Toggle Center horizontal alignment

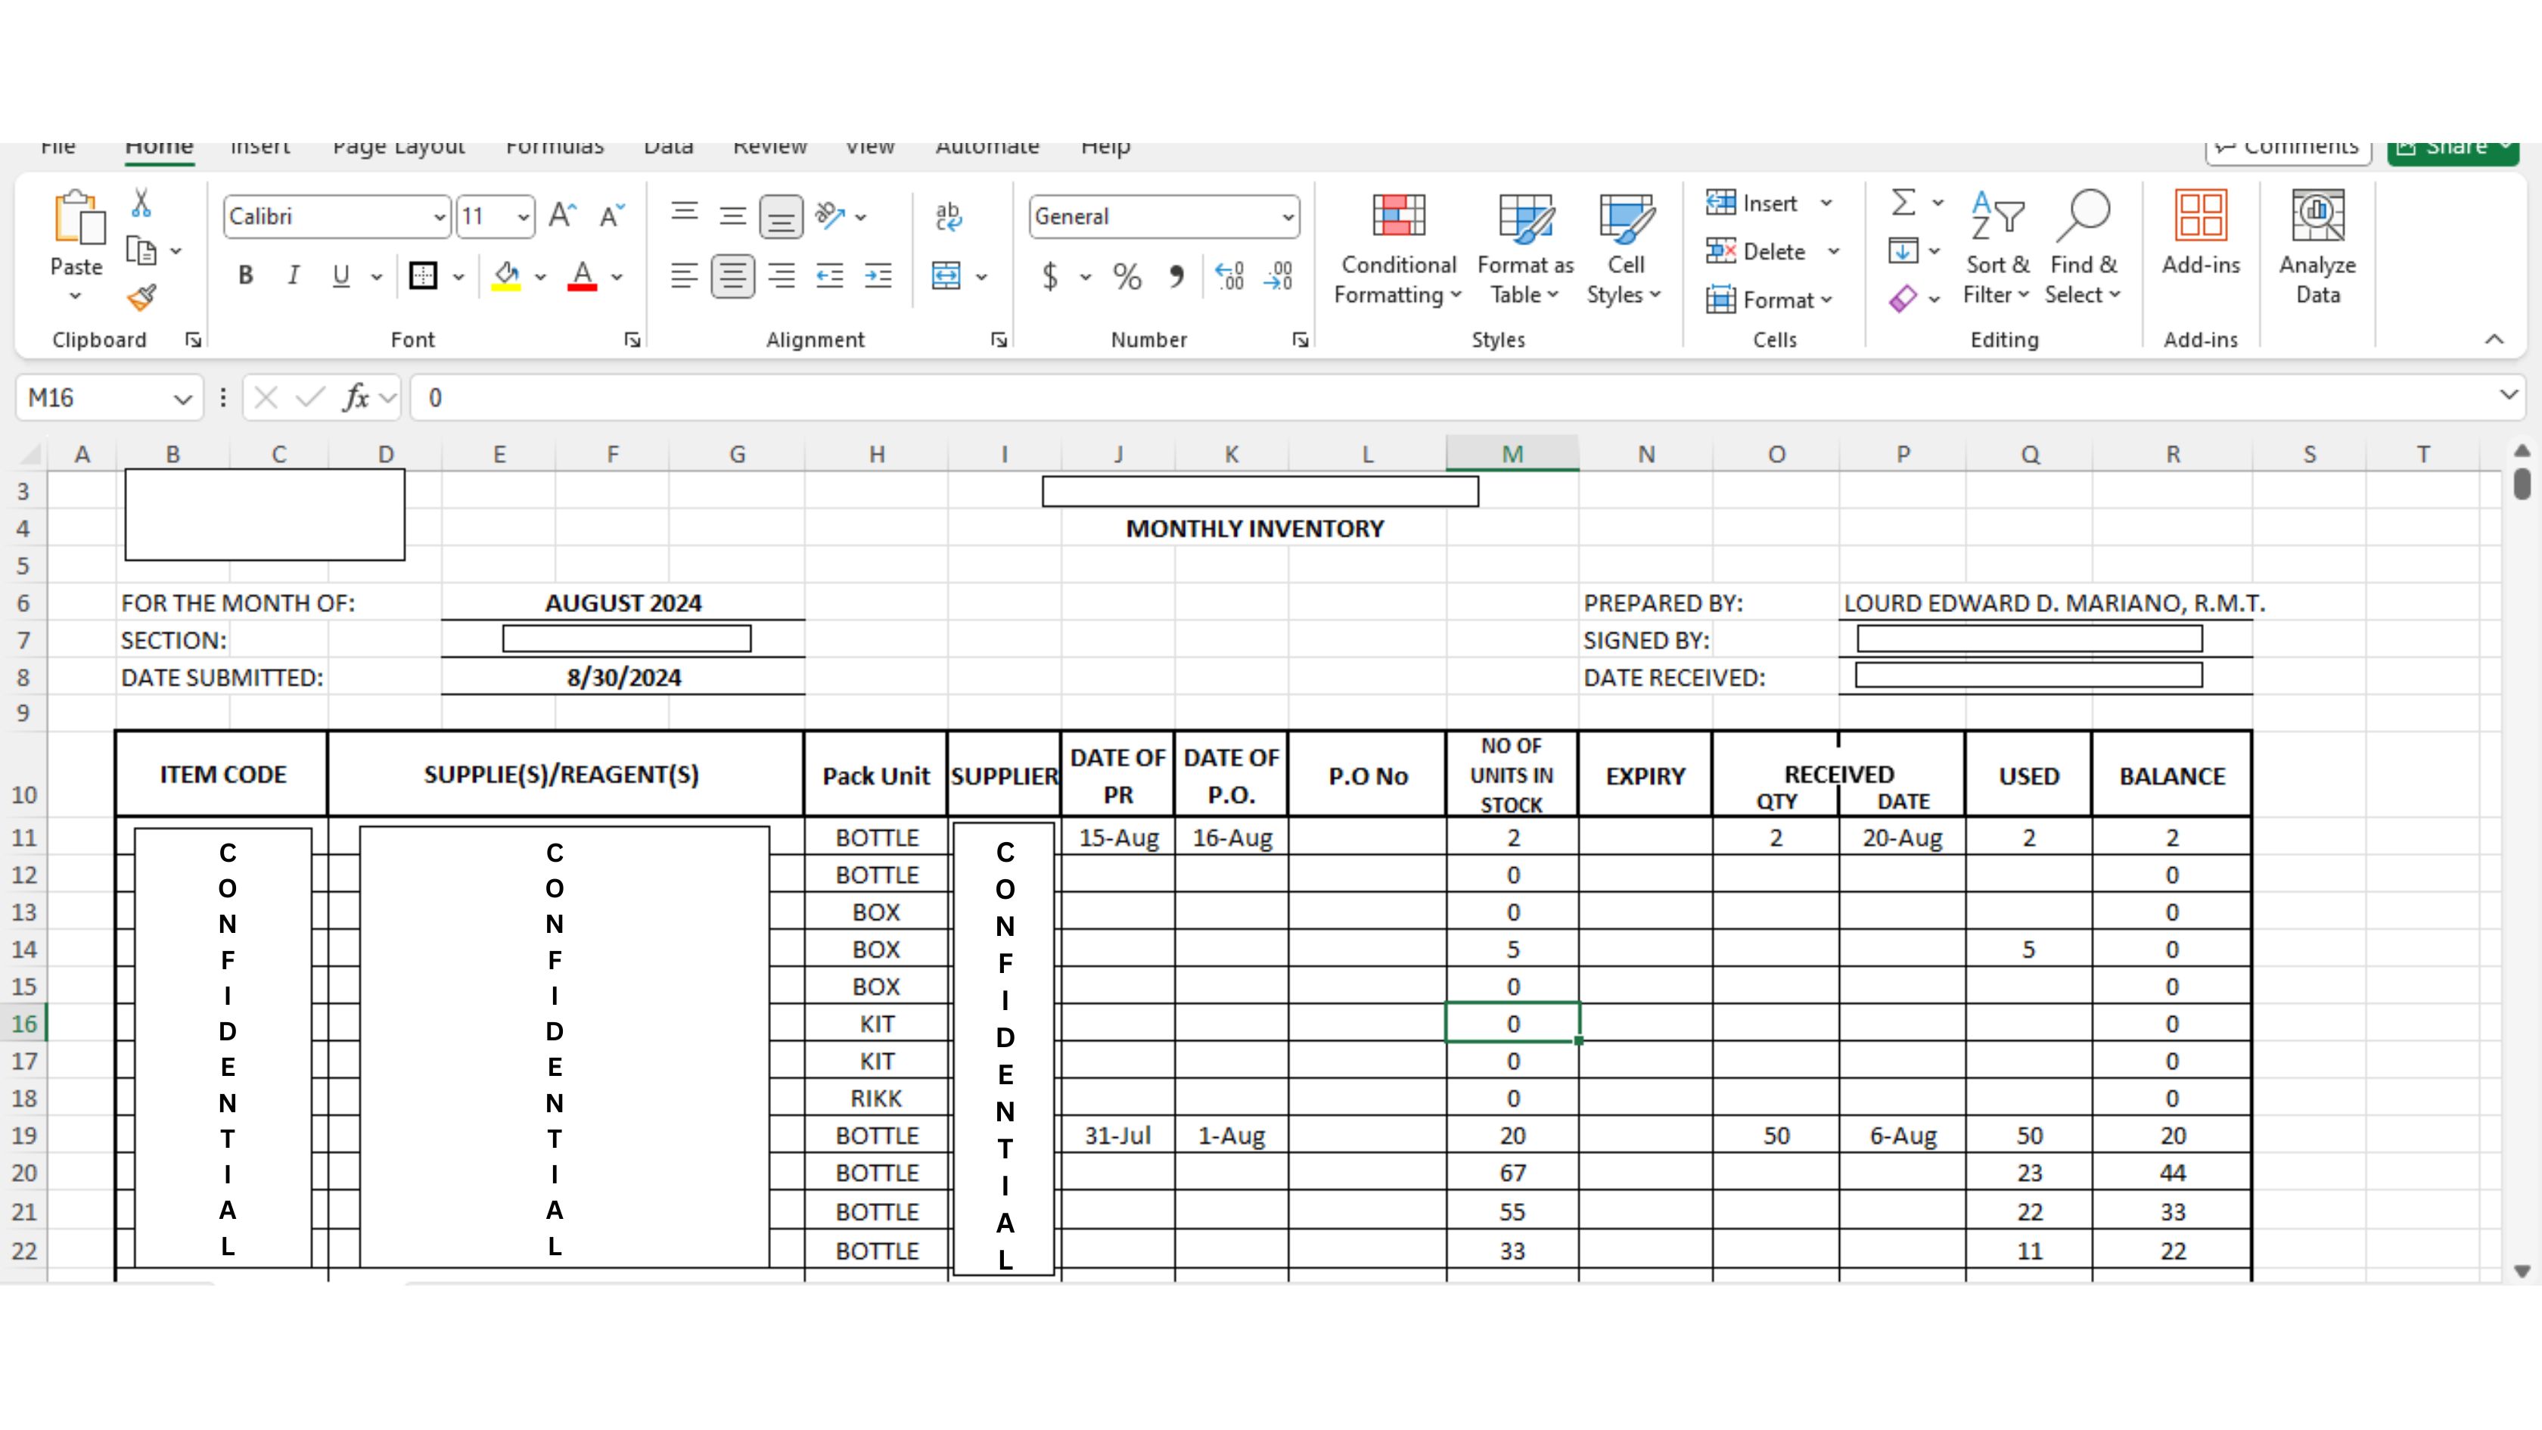point(732,275)
